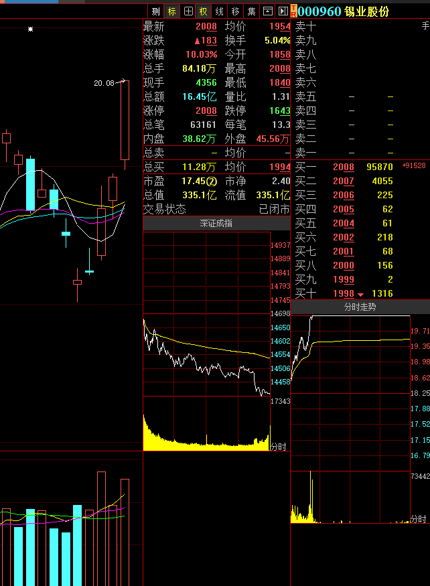Click the circled 2 beside 市盈 value
The image size is (430, 586).
click(x=212, y=181)
